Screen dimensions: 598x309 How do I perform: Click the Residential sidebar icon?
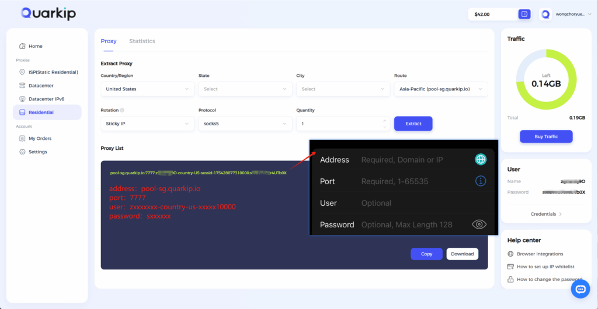pyautogui.click(x=22, y=113)
